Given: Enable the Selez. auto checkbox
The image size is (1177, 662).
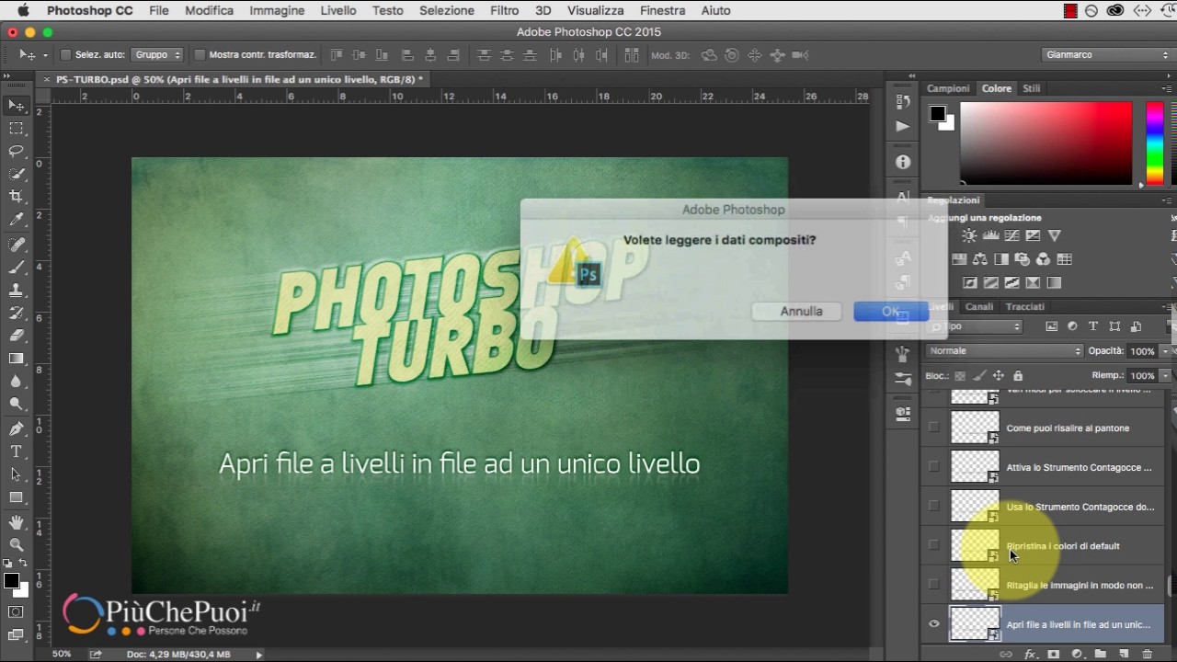Looking at the screenshot, I should click(x=65, y=55).
